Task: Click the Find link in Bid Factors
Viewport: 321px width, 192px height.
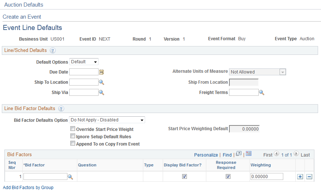Action: click(x=227, y=155)
